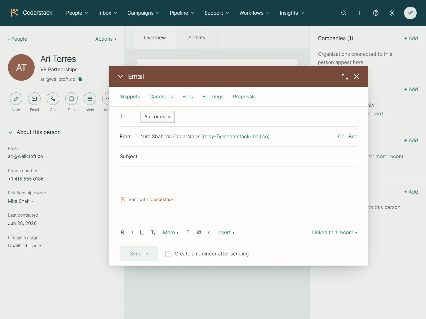Apply underline formatting in email editor
The image size is (426, 319).
142,233
